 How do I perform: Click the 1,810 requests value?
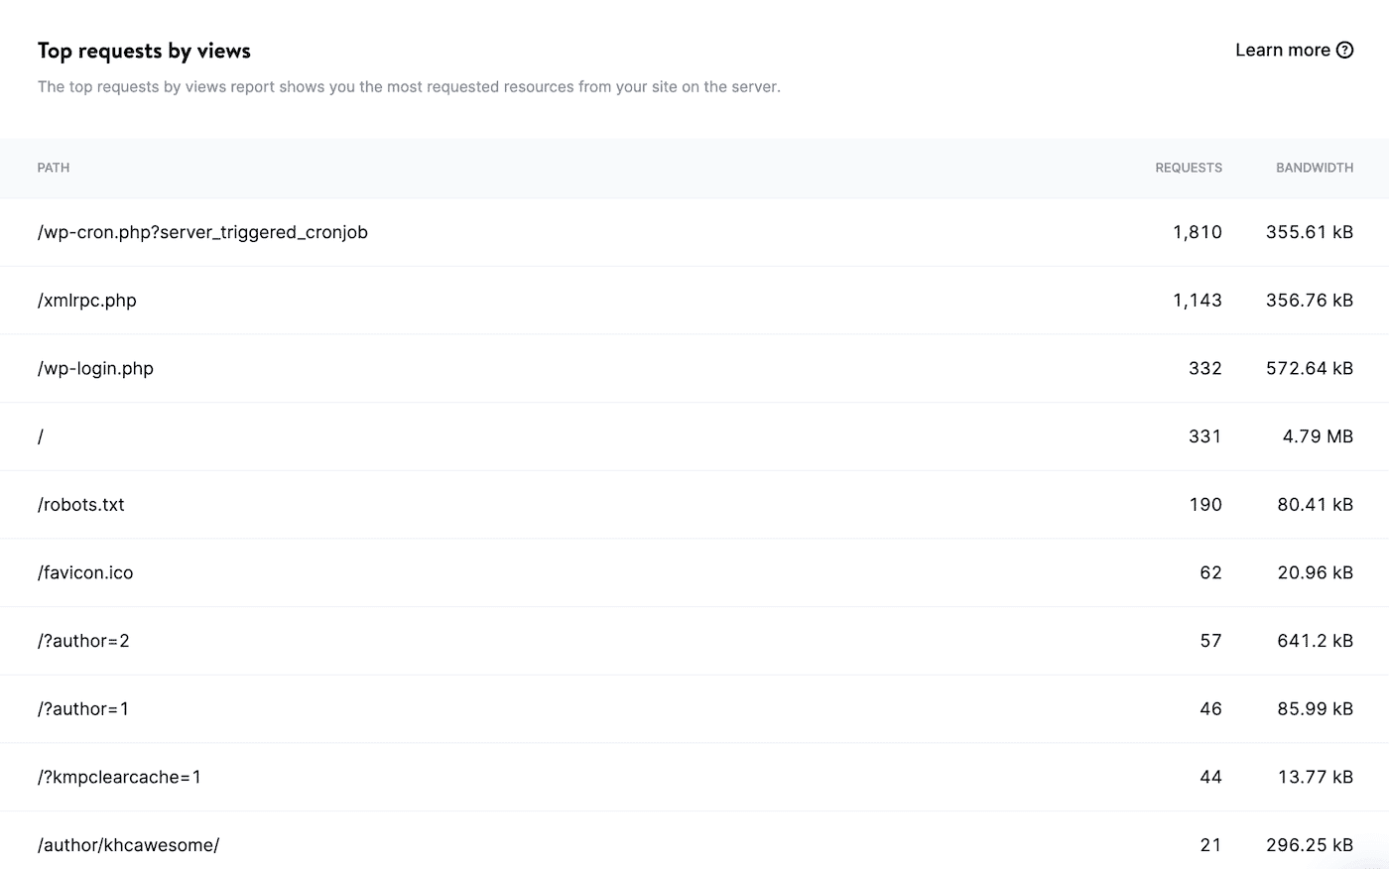(1198, 232)
